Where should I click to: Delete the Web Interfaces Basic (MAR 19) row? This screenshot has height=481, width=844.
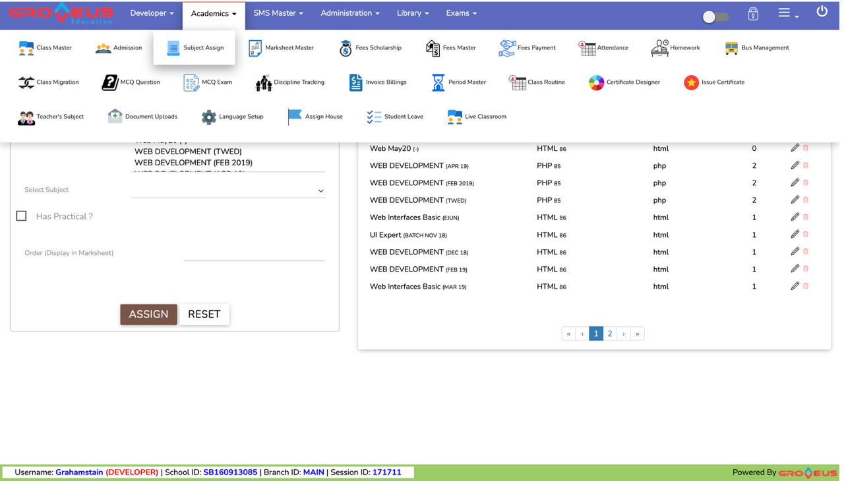[x=806, y=286]
